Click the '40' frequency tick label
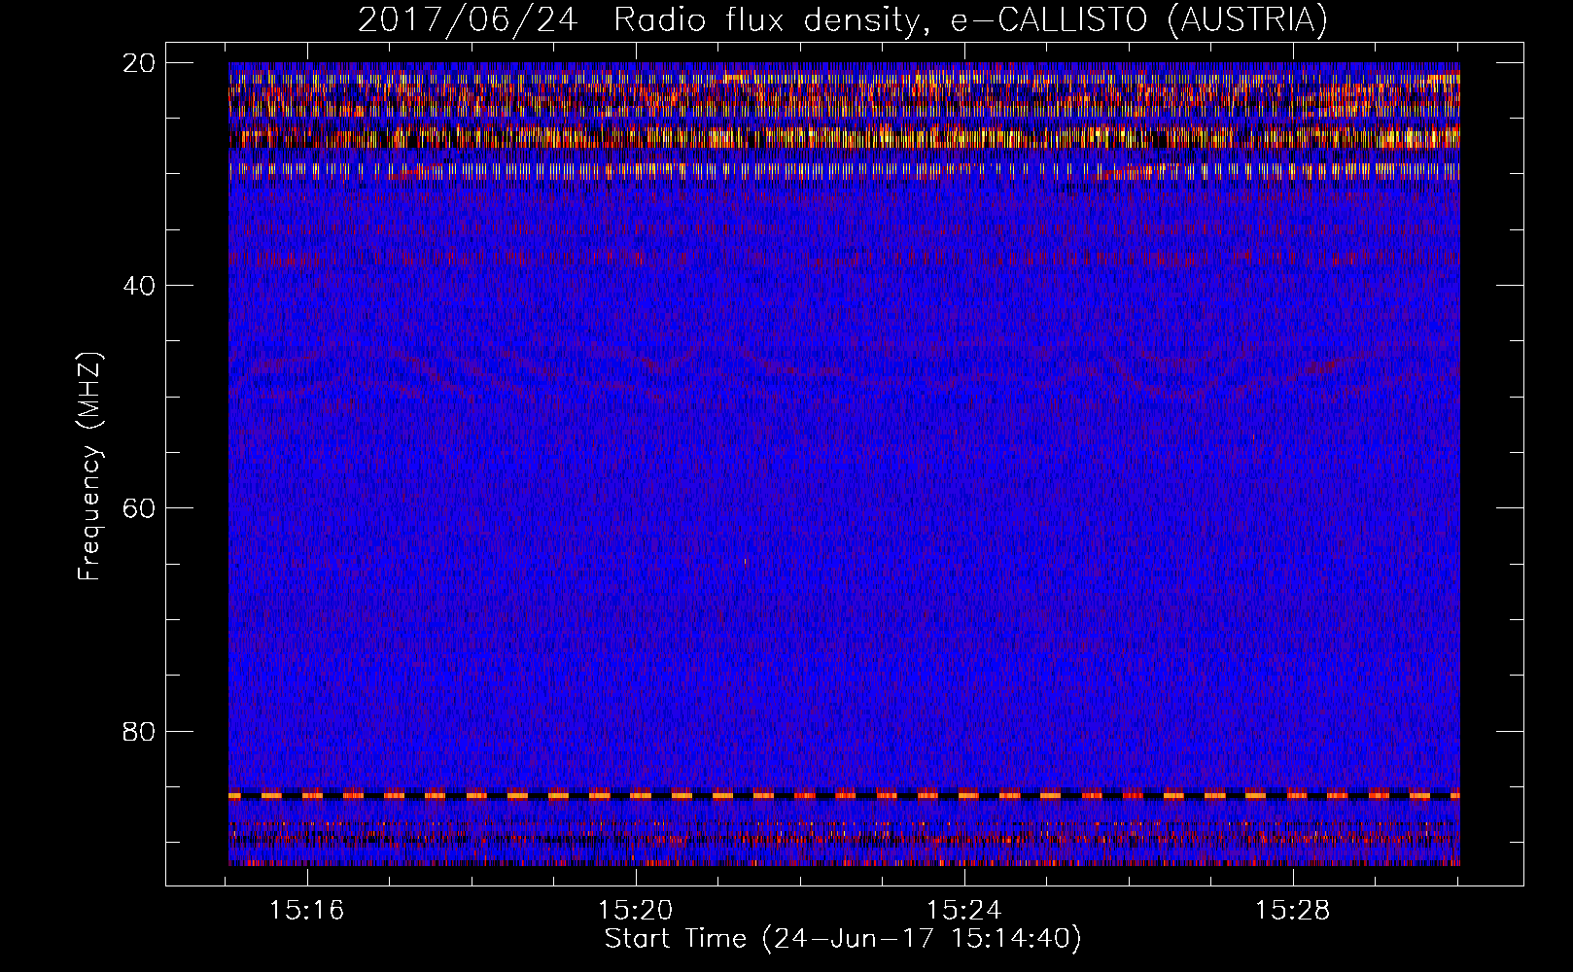This screenshot has height=972, width=1573. click(x=139, y=286)
